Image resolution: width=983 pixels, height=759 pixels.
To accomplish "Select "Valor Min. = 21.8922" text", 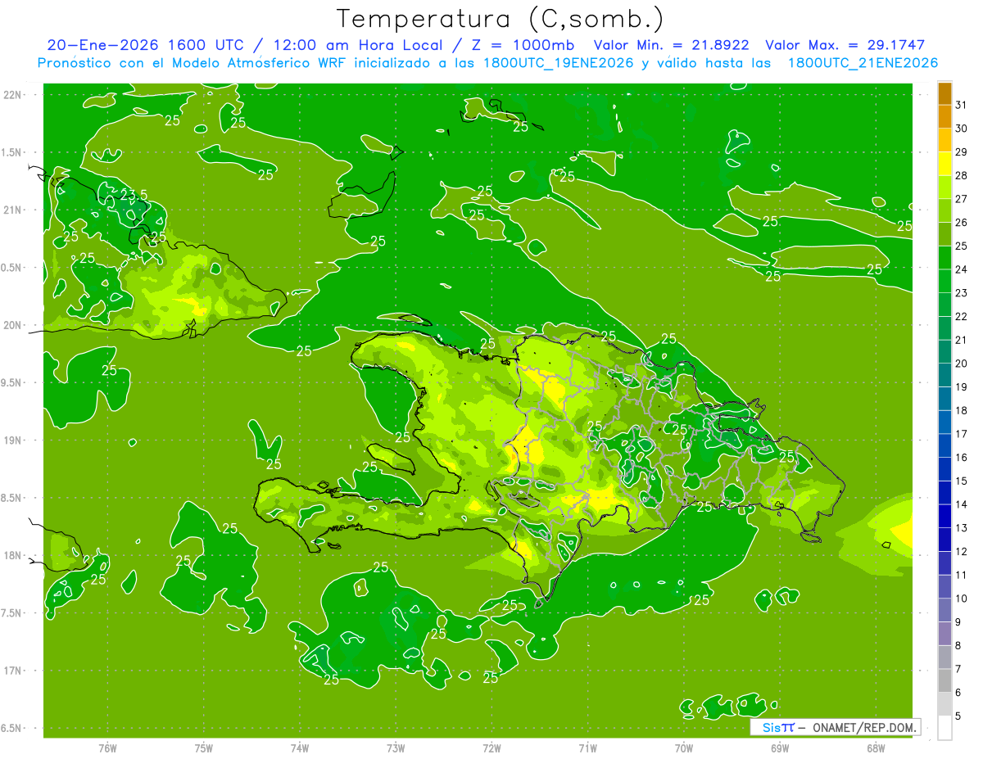I will pos(672,45).
